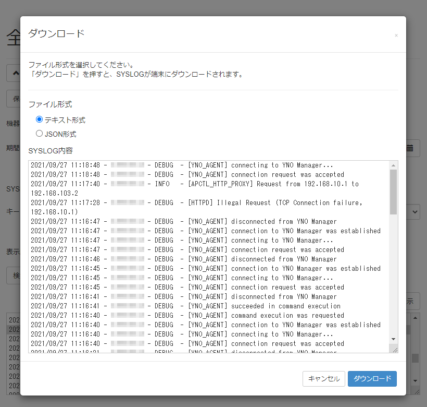
Task: Collapse the section using the upward chevron
Action: (x=16, y=73)
